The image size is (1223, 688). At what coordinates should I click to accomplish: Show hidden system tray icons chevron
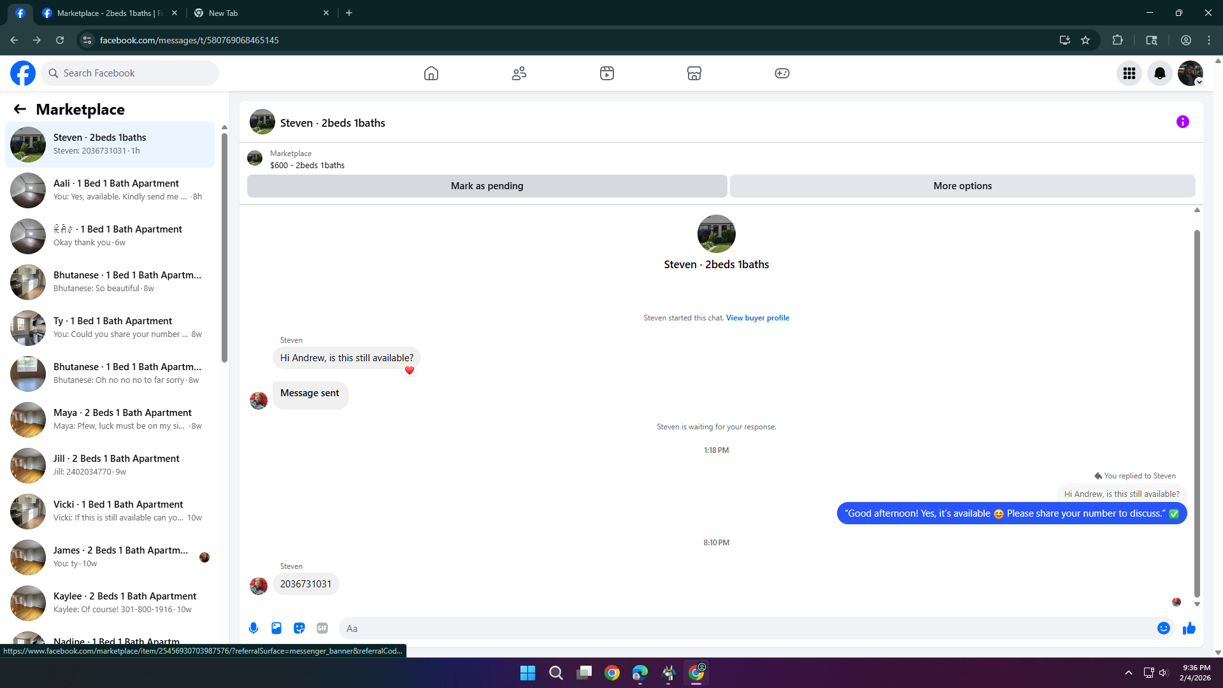tap(1128, 673)
